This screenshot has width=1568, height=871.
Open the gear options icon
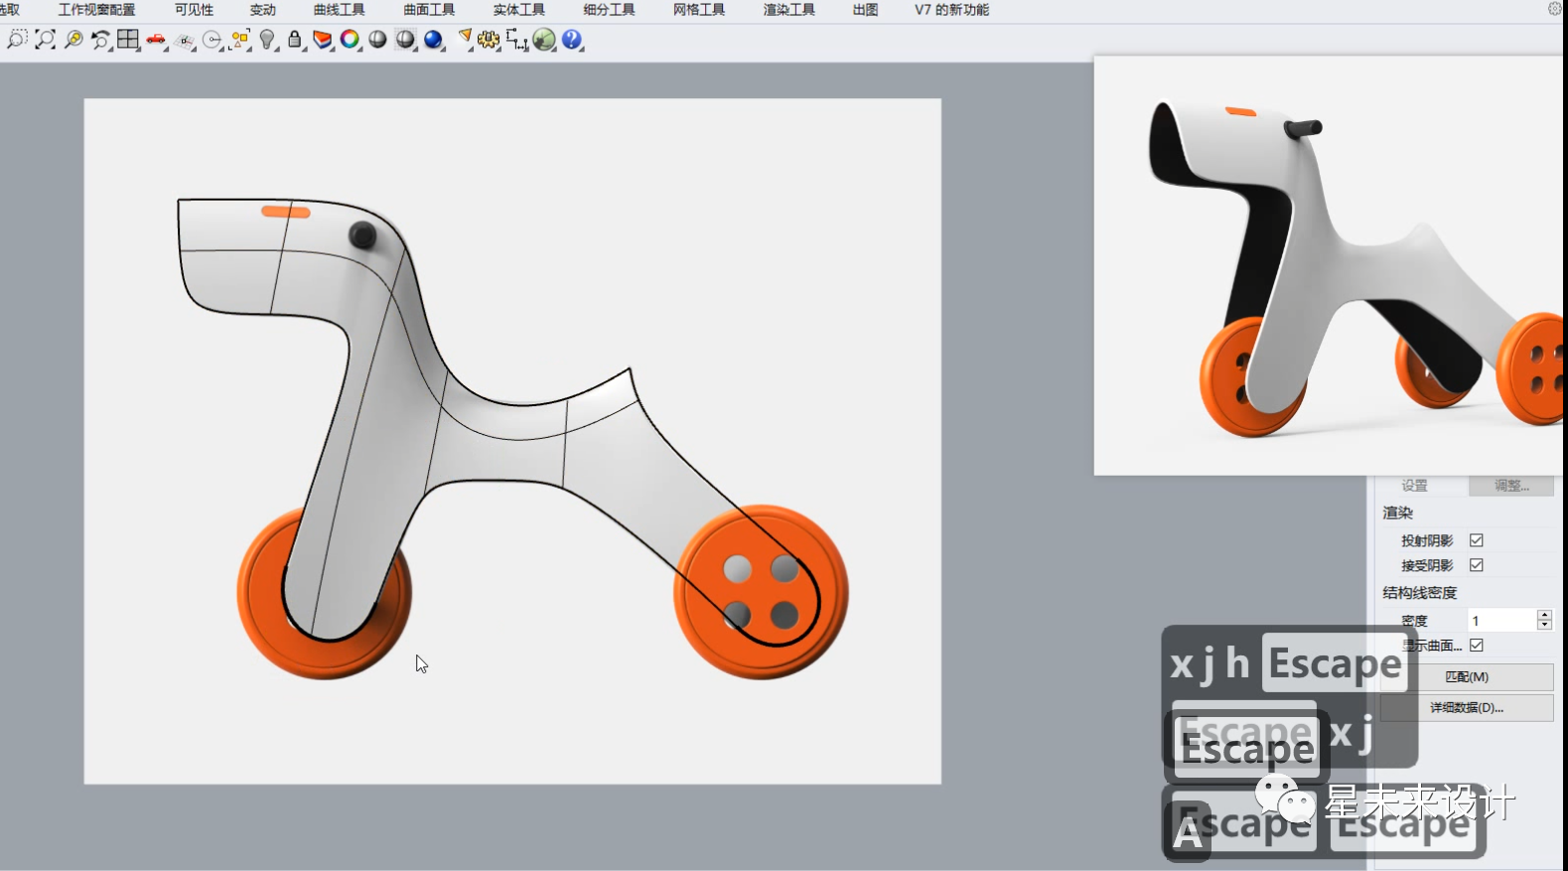click(x=488, y=40)
